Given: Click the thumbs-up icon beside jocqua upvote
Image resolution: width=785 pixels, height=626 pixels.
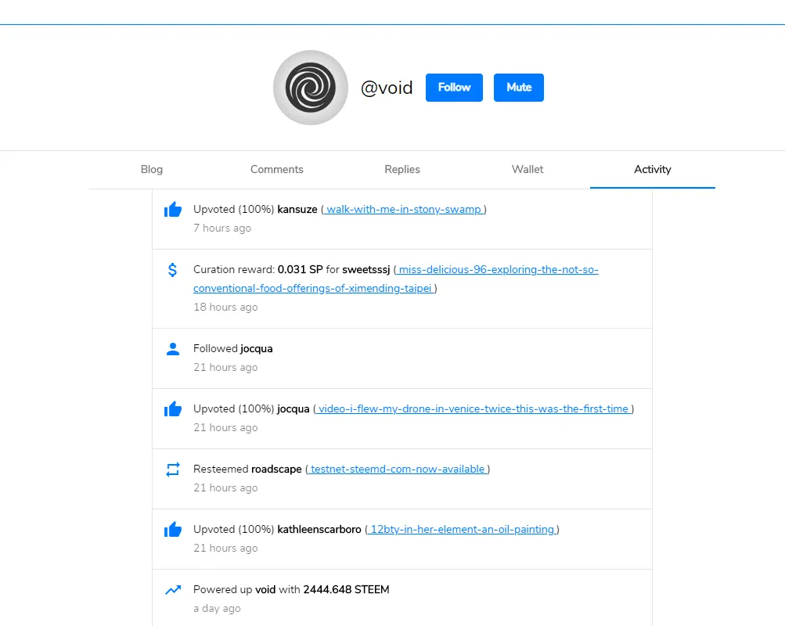Looking at the screenshot, I should [x=173, y=408].
